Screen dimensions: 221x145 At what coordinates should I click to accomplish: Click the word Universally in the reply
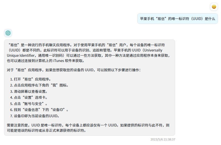153,50
